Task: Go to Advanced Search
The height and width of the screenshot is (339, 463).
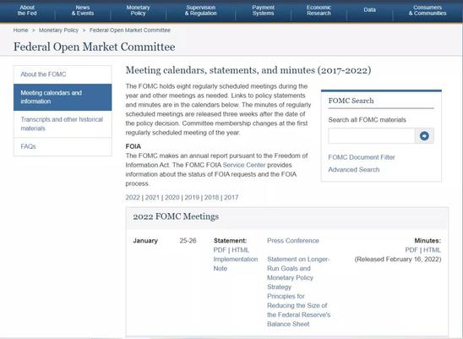Action: click(354, 170)
